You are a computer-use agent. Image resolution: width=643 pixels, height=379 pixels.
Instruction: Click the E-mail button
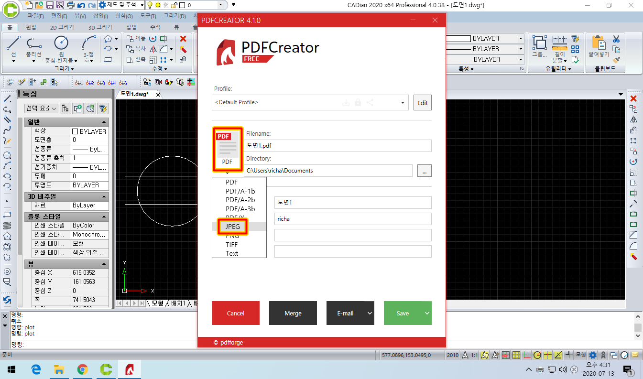coord(346,313)
